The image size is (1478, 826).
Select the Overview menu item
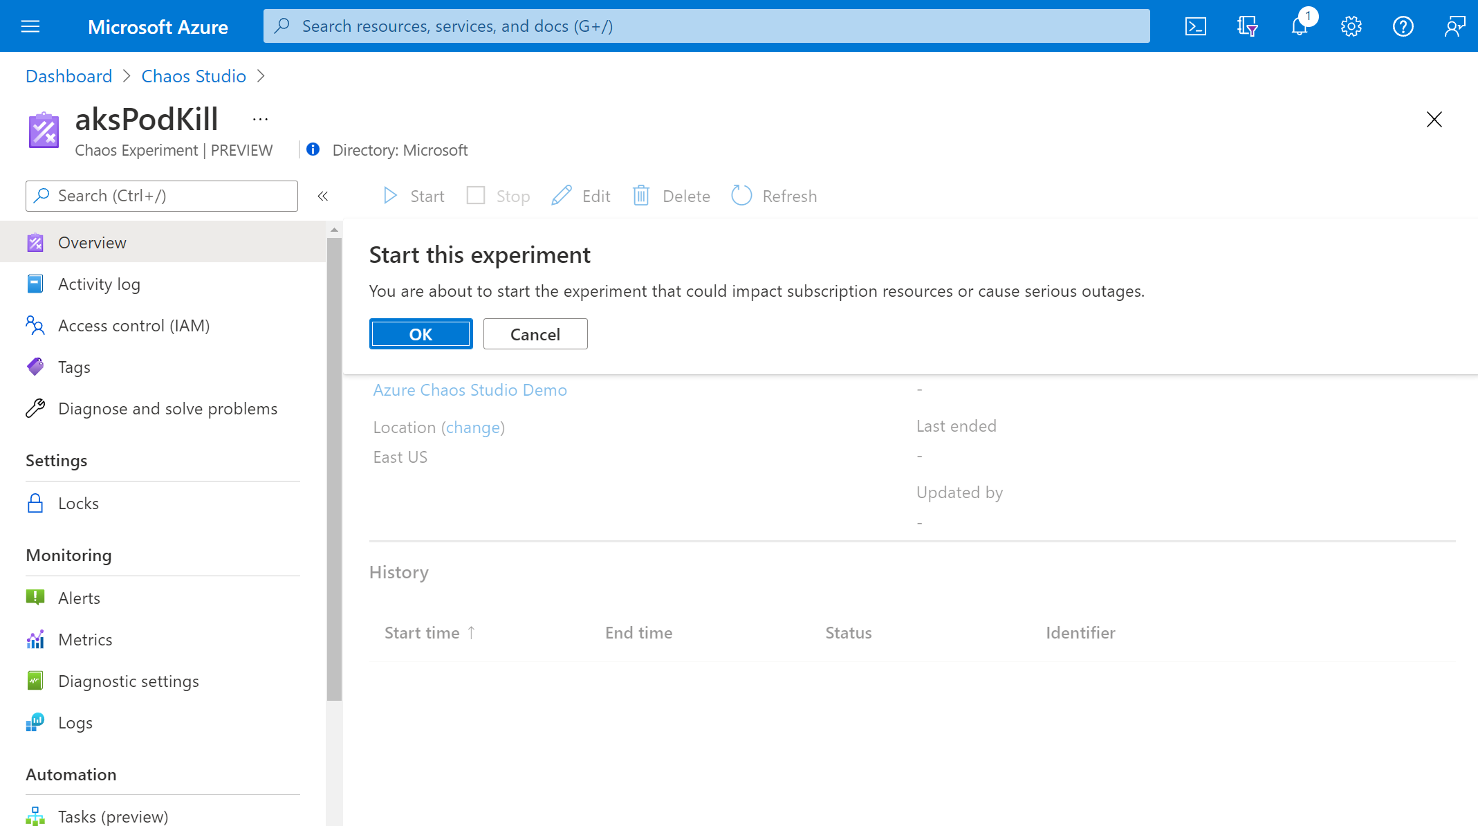pos(91,241)
